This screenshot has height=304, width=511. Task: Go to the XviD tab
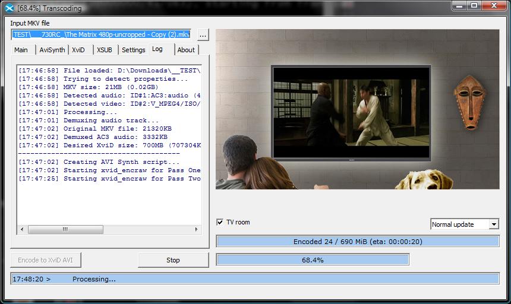pyautogui.click(x=78, y=50)
